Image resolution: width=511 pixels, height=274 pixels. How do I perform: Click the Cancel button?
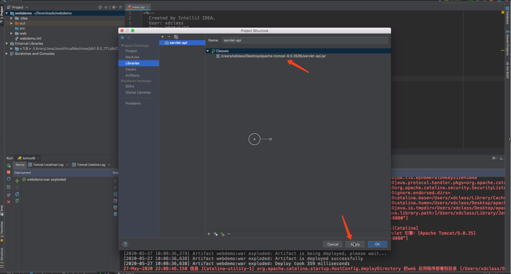332,244
